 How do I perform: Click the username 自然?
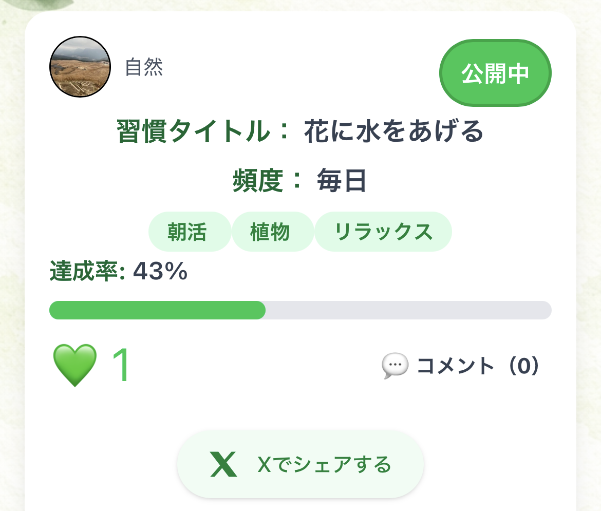pyautogui.click(x=144, y=67)
